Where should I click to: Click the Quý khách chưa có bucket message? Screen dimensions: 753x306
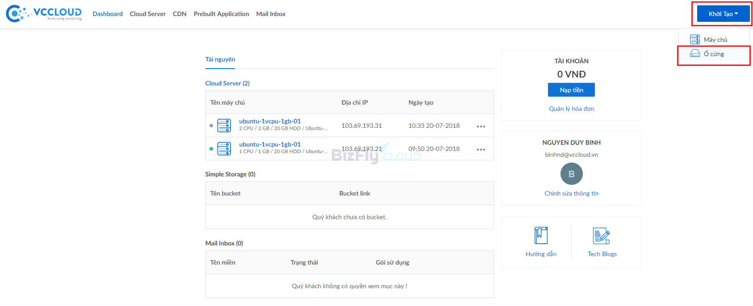349,217
